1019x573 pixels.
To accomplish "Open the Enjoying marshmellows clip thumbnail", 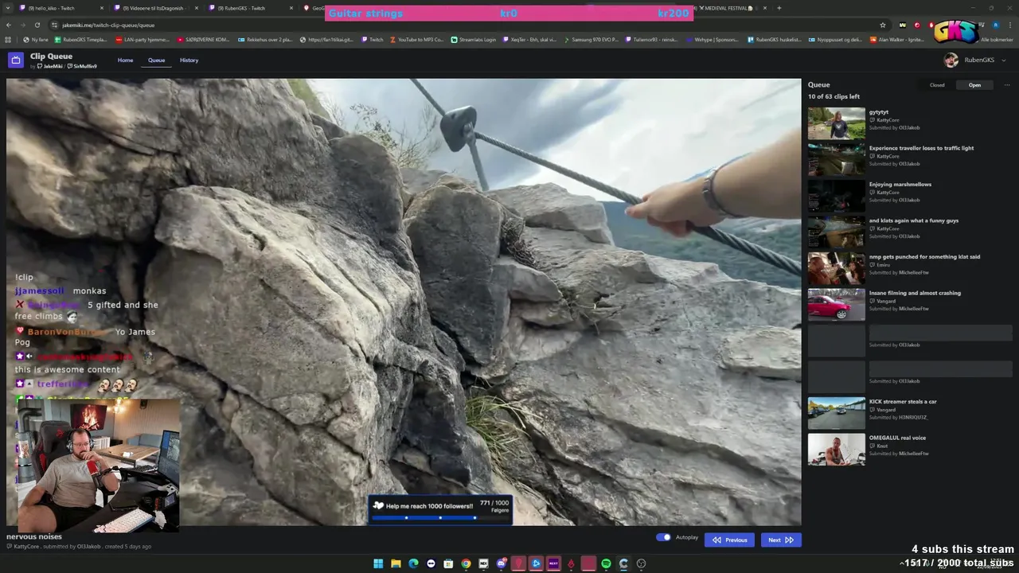I will (836, 196).
